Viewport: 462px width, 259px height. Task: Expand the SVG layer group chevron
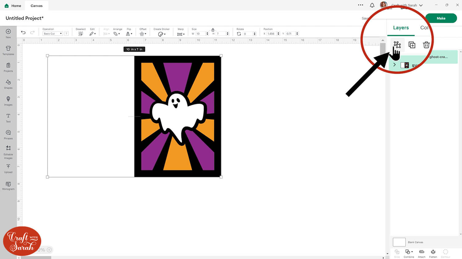(395, 65)
